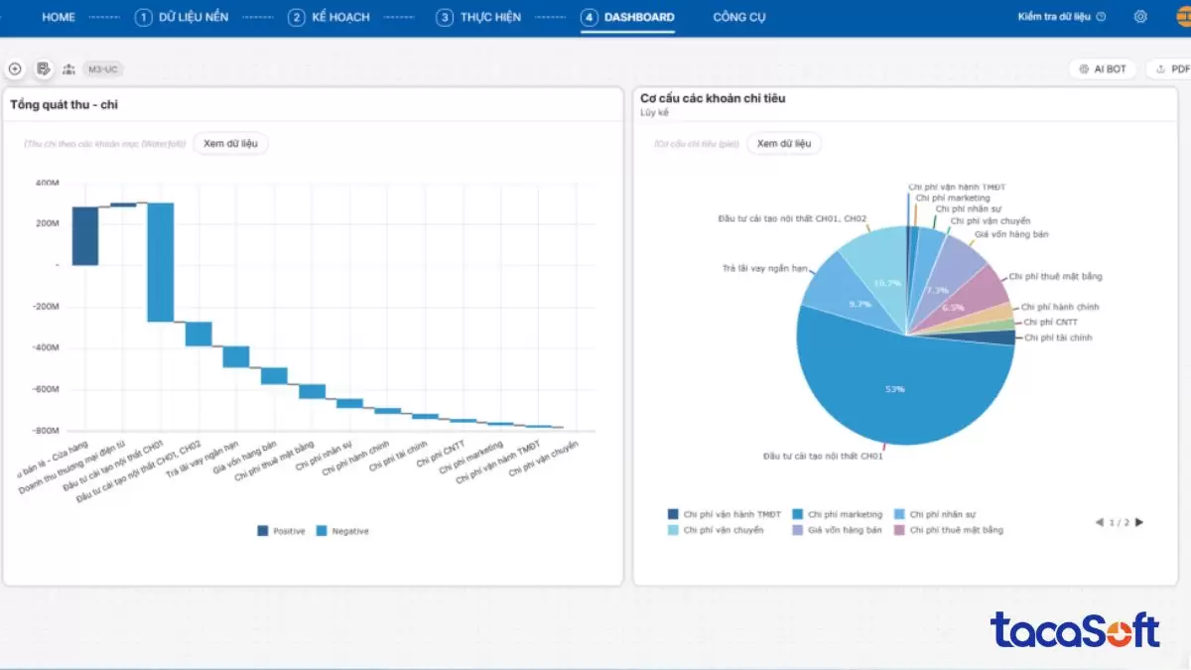Open the settings gear icon
Image resolution: width=1191 pixels, height=670 pixels.
pyautogui.click(x=1140, y=17)
